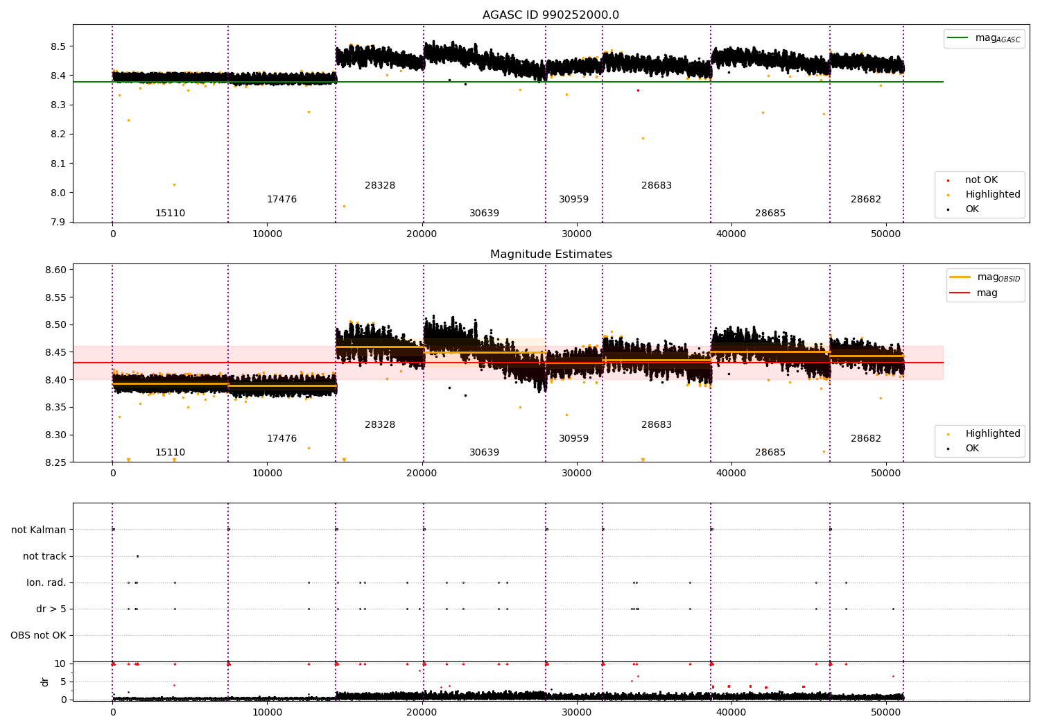
Task: Click y-axis tick 8.5 on top plot
Action: click(58, 47)
